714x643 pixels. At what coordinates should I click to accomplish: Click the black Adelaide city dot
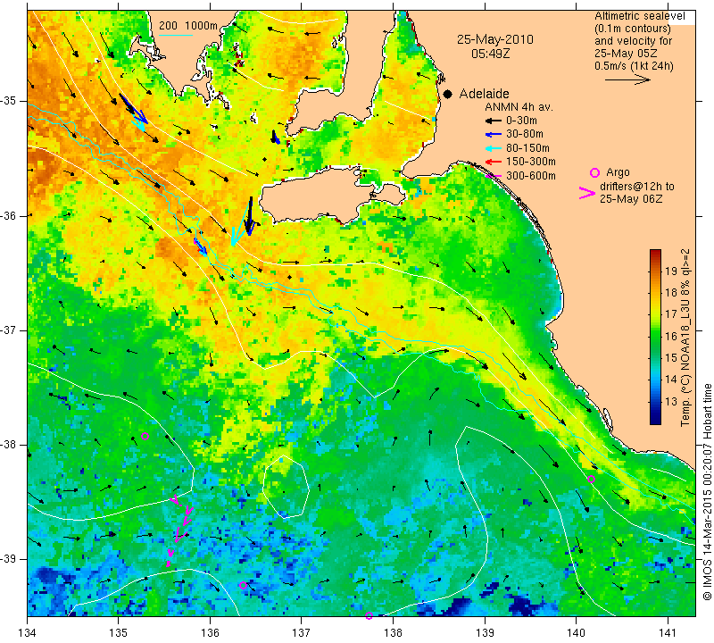(x=448, y=95)
